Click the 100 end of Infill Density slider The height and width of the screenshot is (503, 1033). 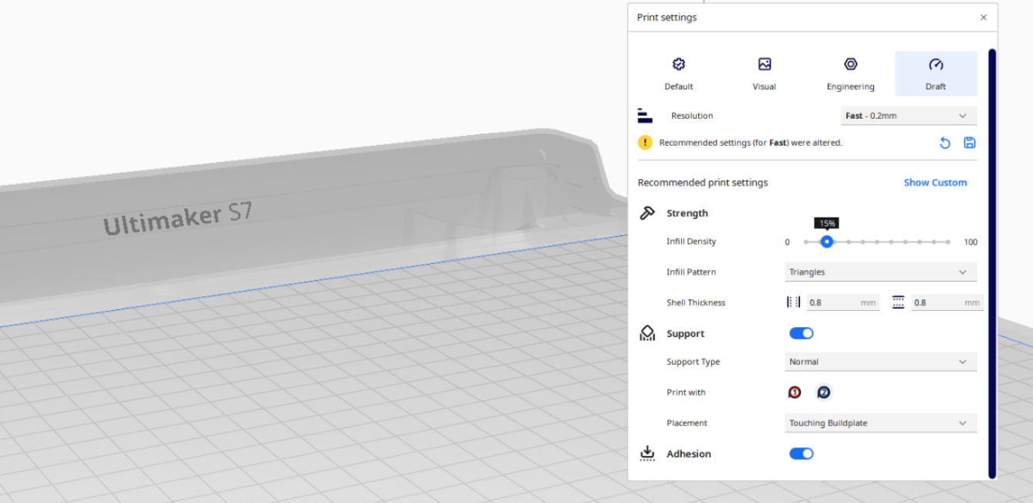tap(971, 242)
